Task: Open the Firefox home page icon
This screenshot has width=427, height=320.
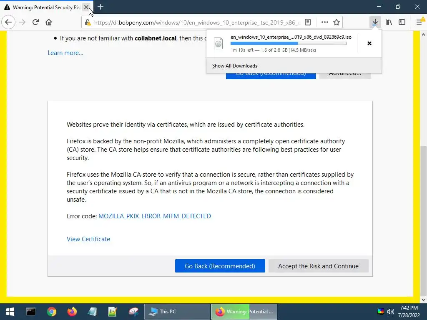Action: coord(49,22)
